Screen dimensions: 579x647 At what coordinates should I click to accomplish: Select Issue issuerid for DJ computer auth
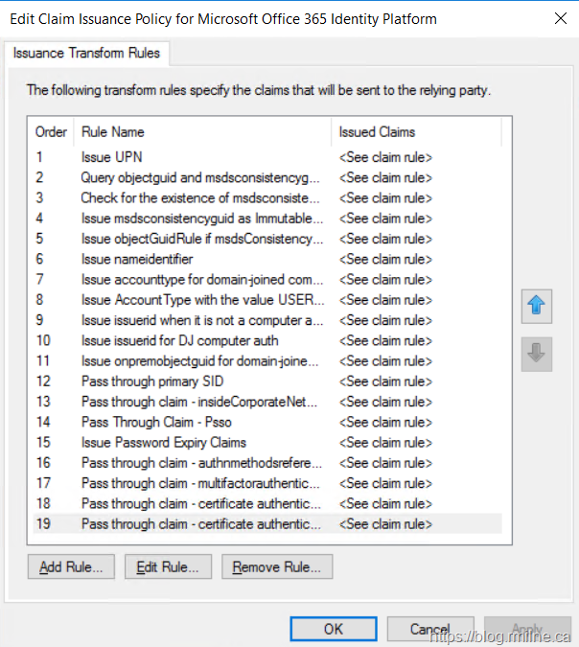[x=179, y=340]
